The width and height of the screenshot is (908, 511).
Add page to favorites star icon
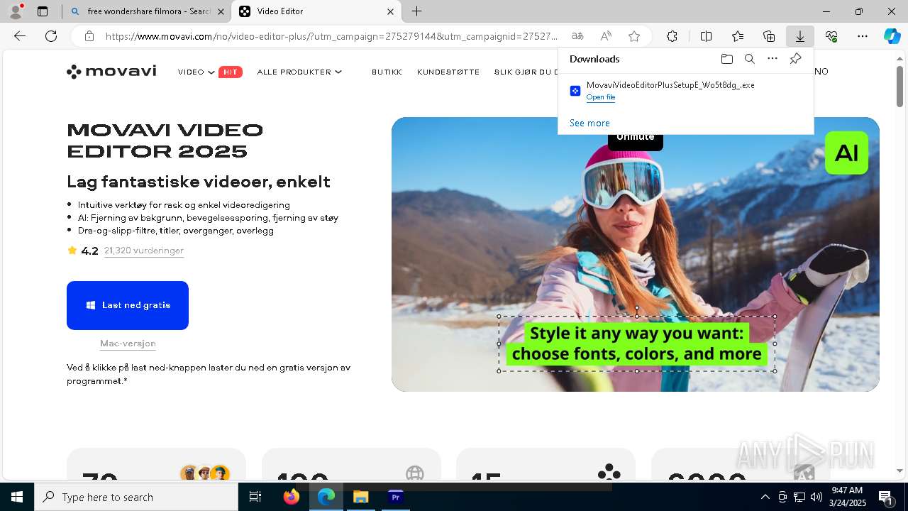coord(634,36)
